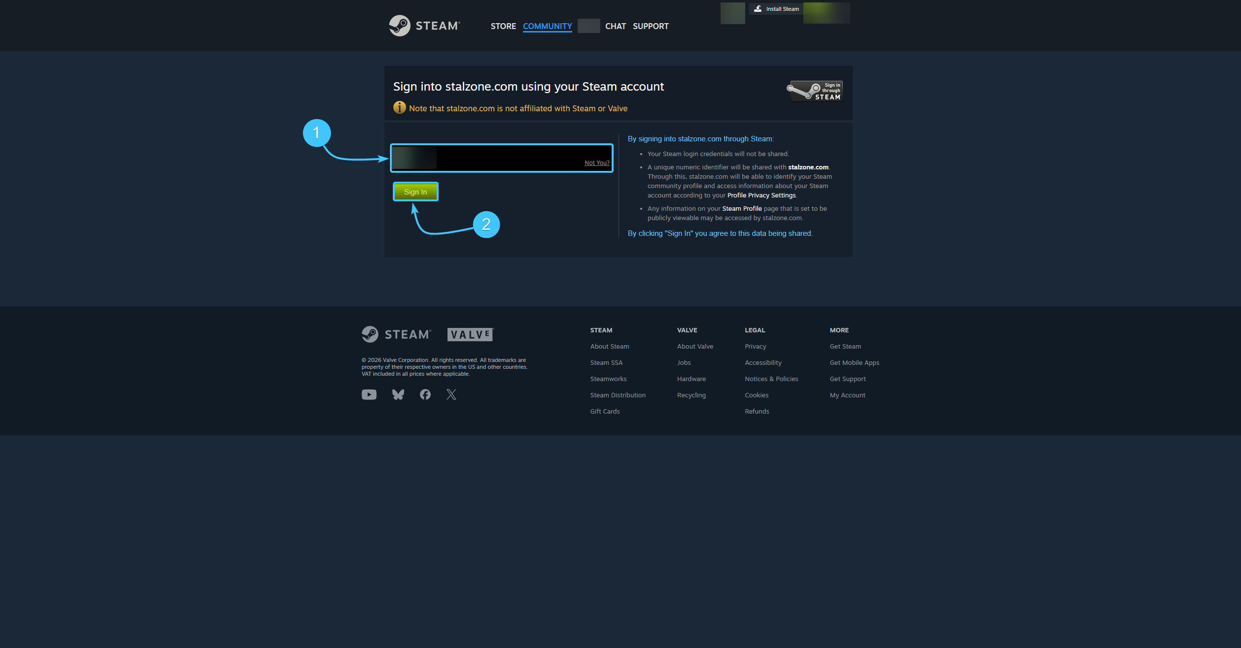1241x648 pixels.
Task: Click the footer MORE column heading
Action: tap(839, 330)
